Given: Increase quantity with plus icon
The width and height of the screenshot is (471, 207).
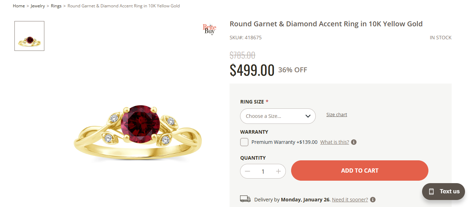Looking at the screenshot, I should pos(278,171).
